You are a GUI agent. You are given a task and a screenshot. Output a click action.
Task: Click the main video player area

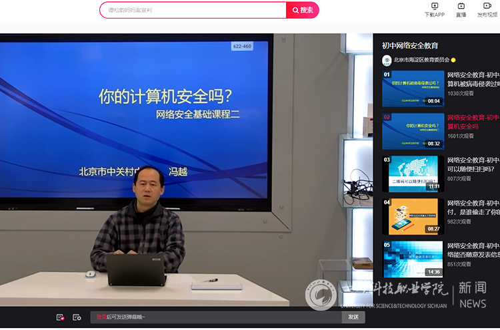point(186,170)
